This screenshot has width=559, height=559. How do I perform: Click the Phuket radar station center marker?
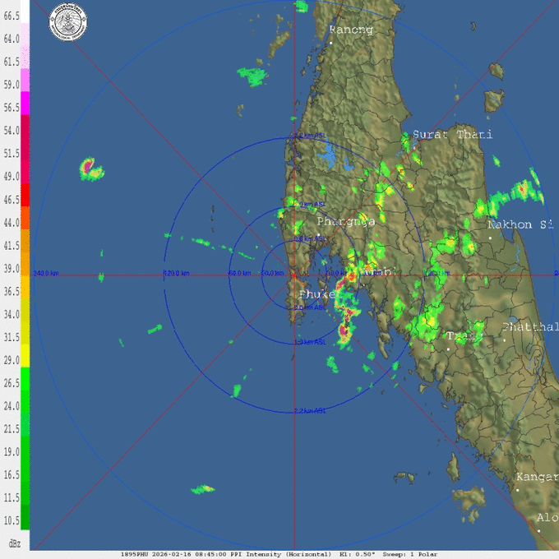(293, 274)
